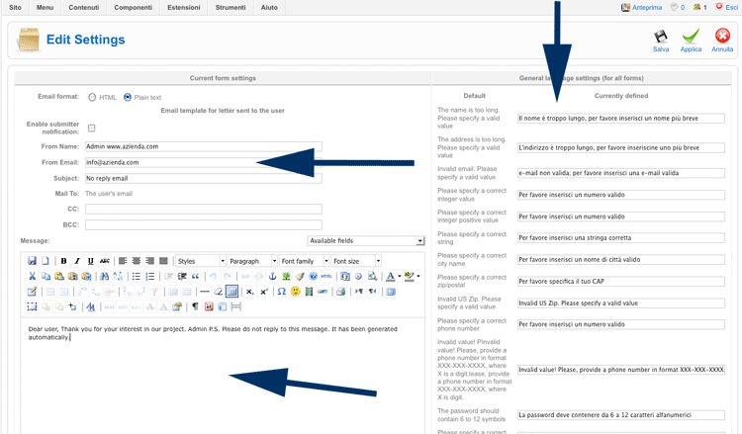Click the editor save disk icon
Screen dimensions: 742x434
tap(32, 261)
